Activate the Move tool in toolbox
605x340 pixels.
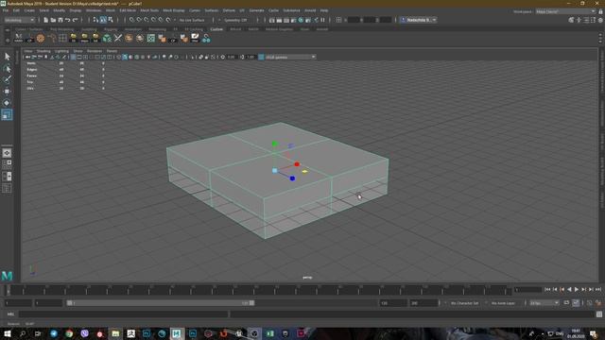[x=7, y=92]
